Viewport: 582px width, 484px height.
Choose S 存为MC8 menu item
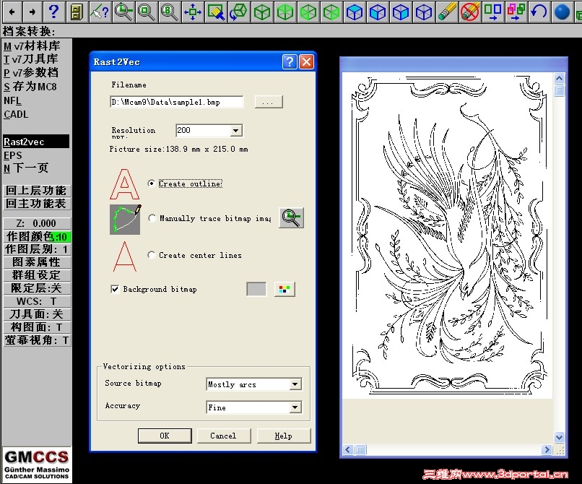(30, 87)
